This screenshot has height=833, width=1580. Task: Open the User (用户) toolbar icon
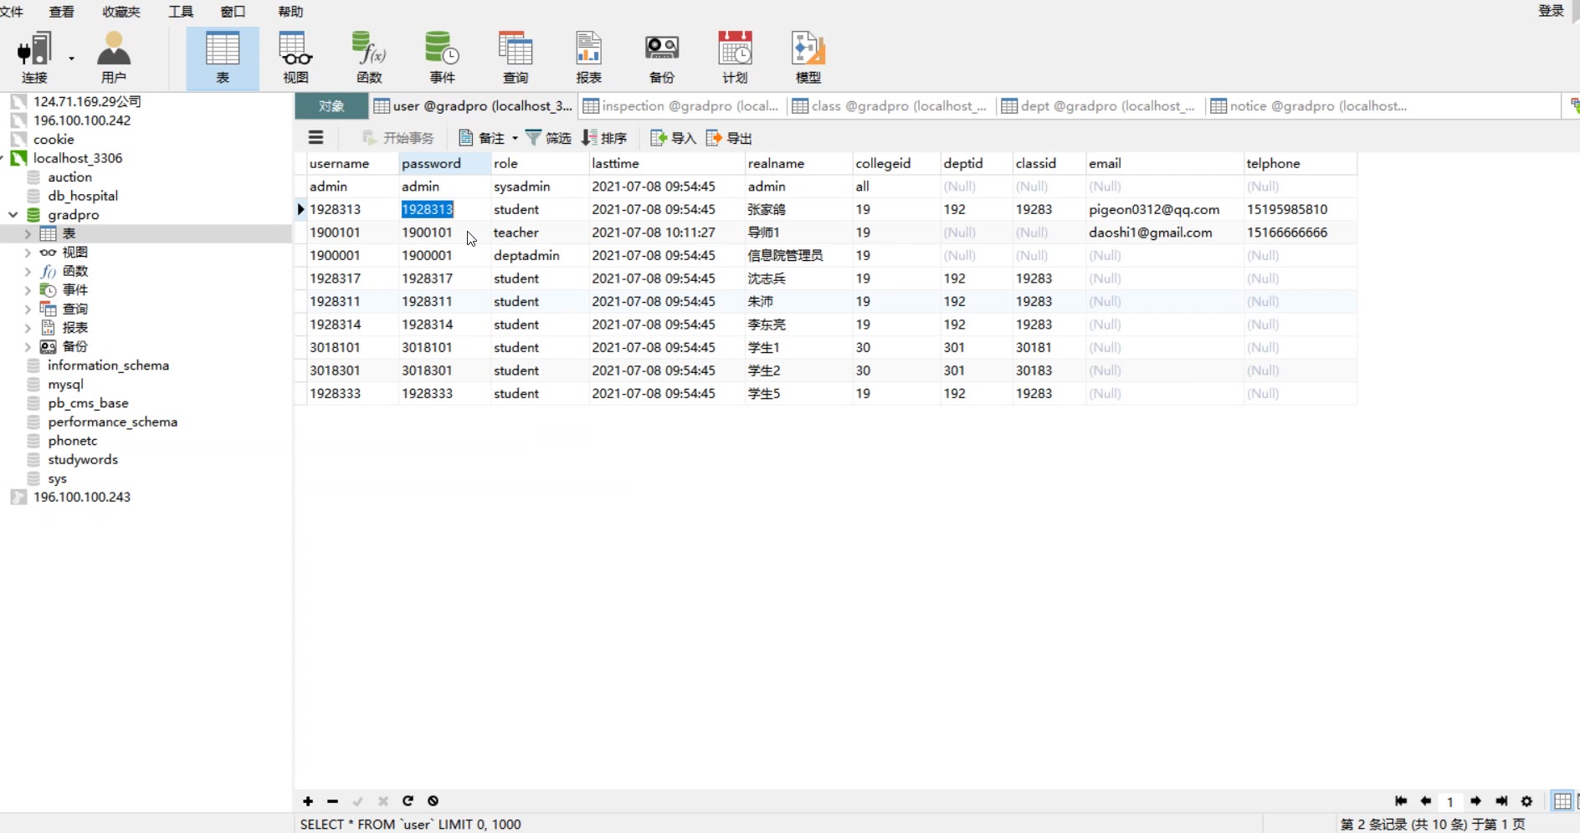click(114, 58)
